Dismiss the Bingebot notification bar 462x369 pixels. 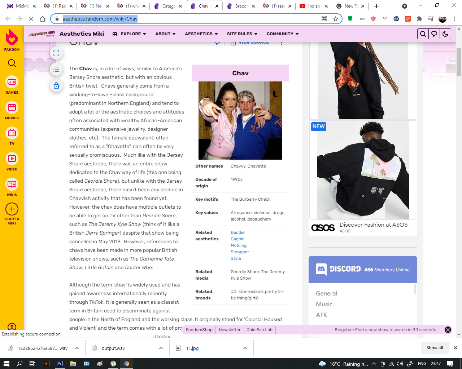(x=448, y=330)
